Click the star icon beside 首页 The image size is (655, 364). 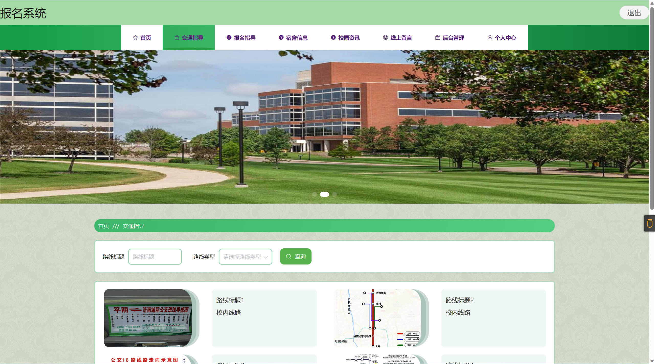(135, 38)
